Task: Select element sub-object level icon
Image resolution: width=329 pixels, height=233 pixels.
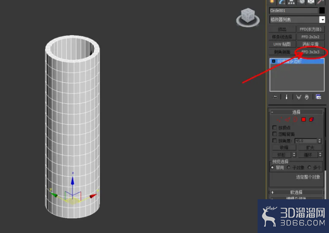Action: [311, 119]
